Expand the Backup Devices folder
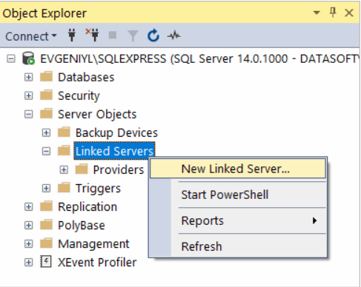 pos(46,132)
